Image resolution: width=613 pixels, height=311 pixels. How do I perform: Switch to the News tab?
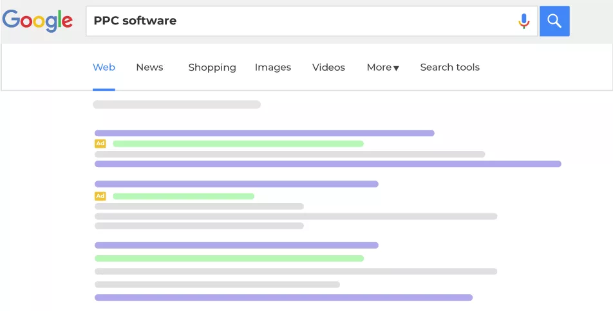(x=149, y=67)
